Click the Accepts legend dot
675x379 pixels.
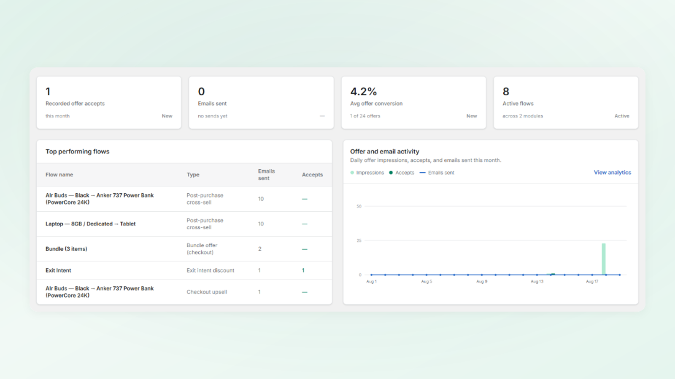pos(391,173)
